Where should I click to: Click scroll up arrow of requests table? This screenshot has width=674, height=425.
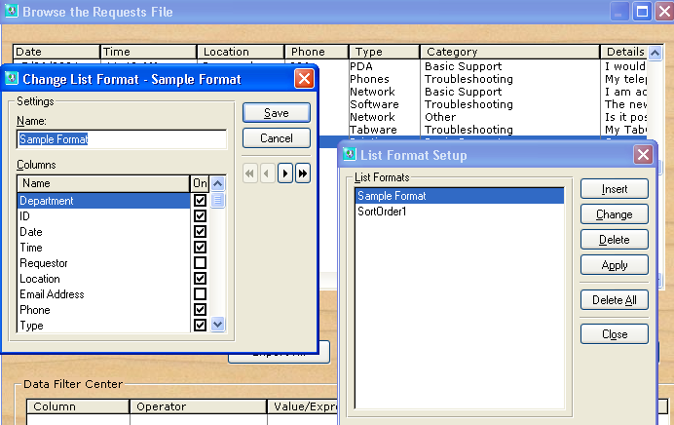point(655,53)
